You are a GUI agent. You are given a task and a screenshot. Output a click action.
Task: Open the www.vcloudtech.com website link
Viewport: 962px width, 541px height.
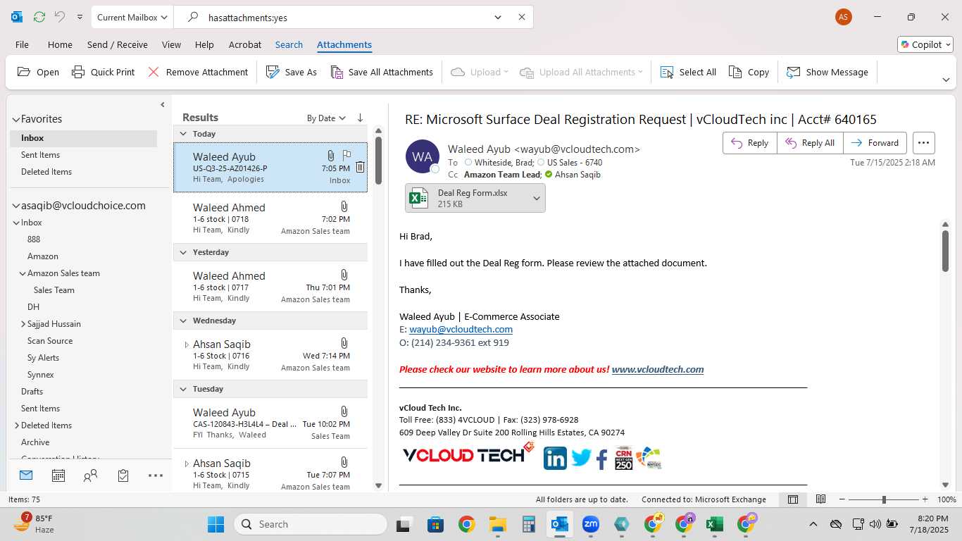(658, 369)
